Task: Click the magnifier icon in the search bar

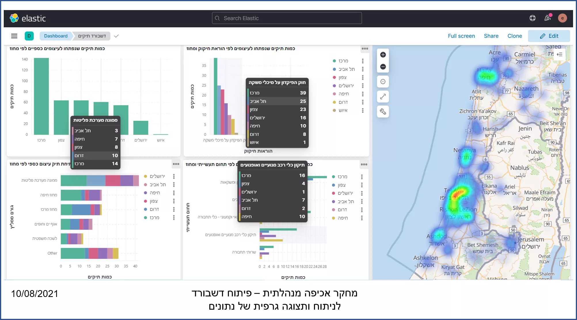Action: coord(217,18)
